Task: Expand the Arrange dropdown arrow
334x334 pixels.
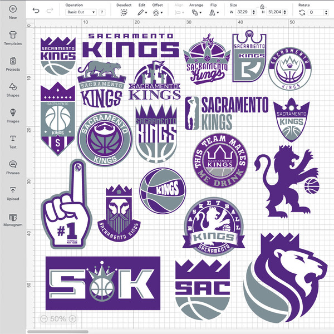Action: coord(200,13)
